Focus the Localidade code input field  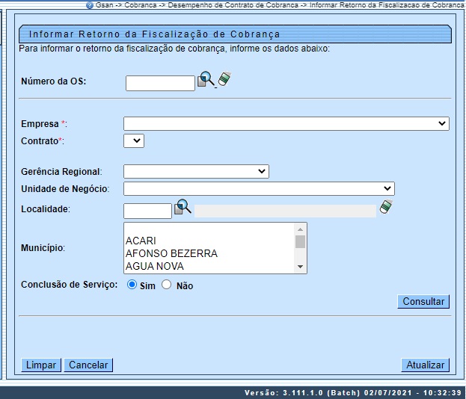147,211
